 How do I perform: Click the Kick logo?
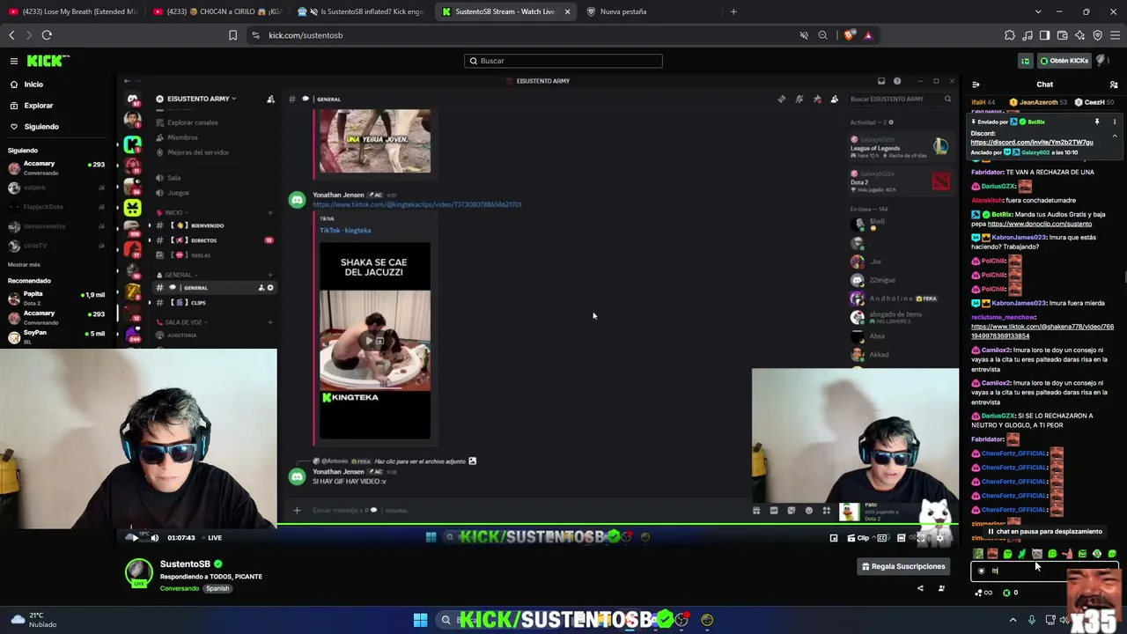(x=48, y=61)
